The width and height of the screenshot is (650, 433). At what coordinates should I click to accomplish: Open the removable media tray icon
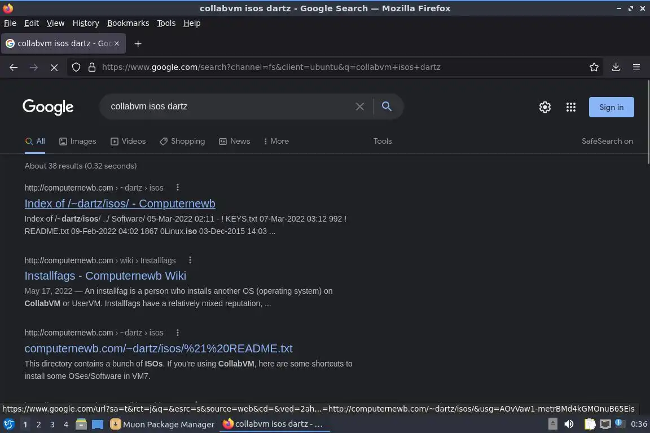552,424
